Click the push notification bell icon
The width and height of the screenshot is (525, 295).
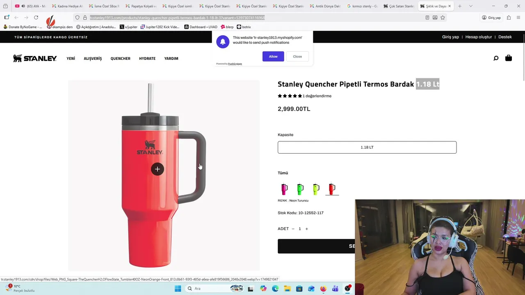point(223,42)
